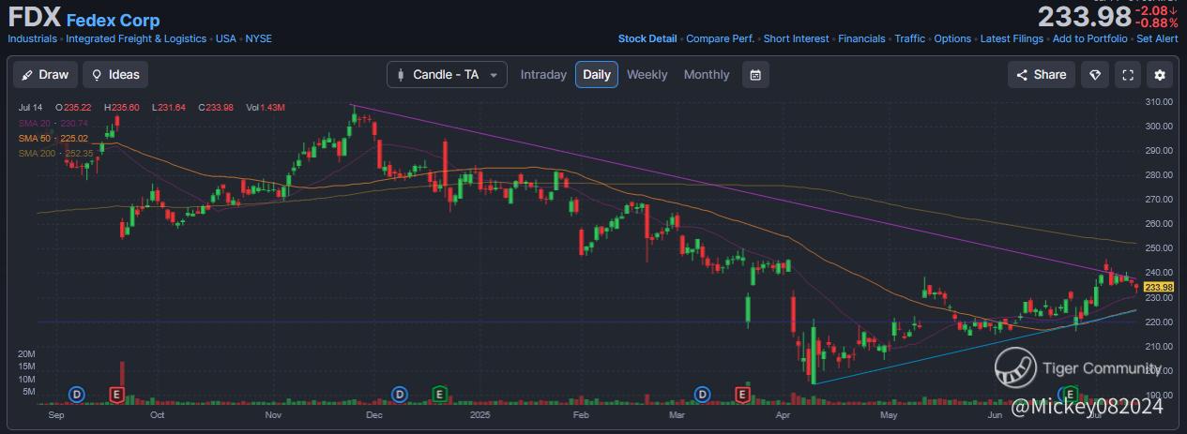
Task: Click the large 233.98 last price
Action: click(x=1084, y=17)
